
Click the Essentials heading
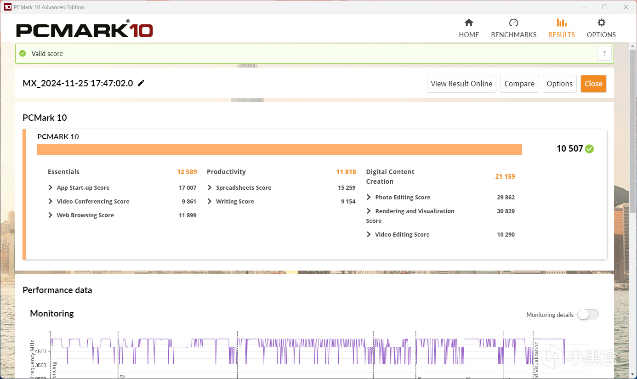tap(63, 172)
